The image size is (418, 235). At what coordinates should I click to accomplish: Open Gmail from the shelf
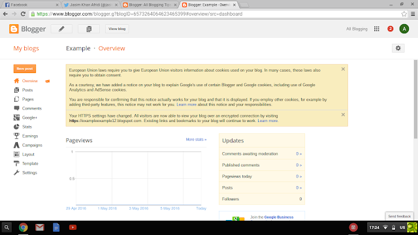click(40, 227)
